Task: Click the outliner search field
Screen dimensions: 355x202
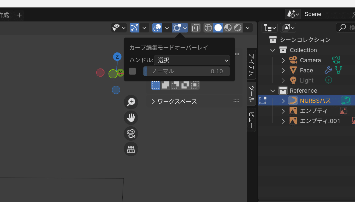Action: pyautogui.click(x=346, y=28)
